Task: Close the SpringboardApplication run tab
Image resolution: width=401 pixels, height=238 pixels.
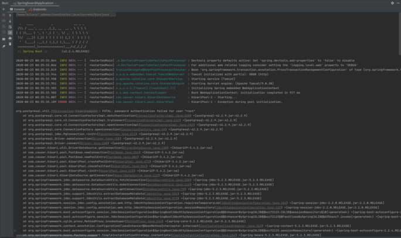Action: tap(56, 4)
